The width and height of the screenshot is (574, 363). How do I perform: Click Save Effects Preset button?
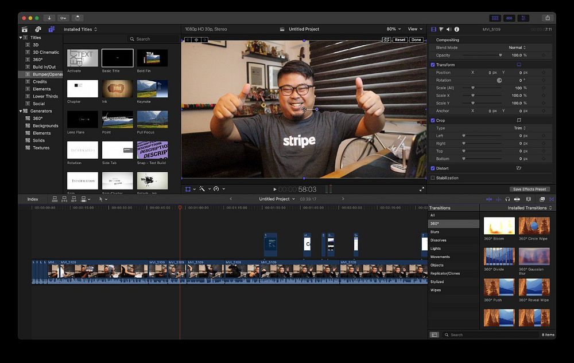529,189
